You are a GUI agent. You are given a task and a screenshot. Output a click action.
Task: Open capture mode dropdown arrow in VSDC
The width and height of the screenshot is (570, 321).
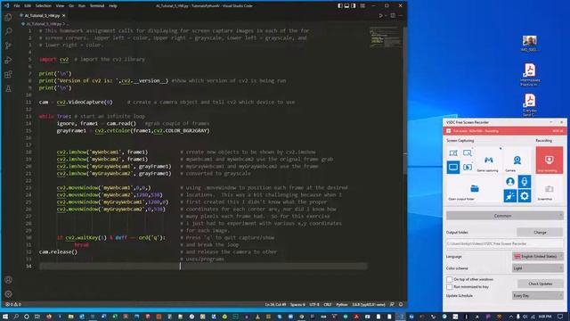click(x=501, y=149)
